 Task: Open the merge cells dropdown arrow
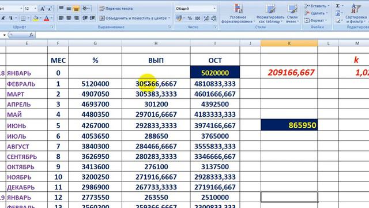(x=169, y=18)
